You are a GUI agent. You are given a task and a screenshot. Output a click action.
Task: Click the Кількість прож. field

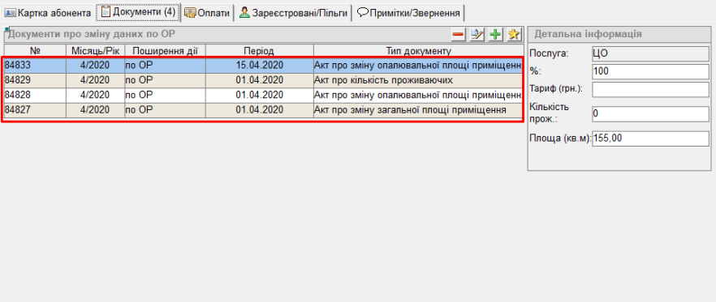click(650, 114)
